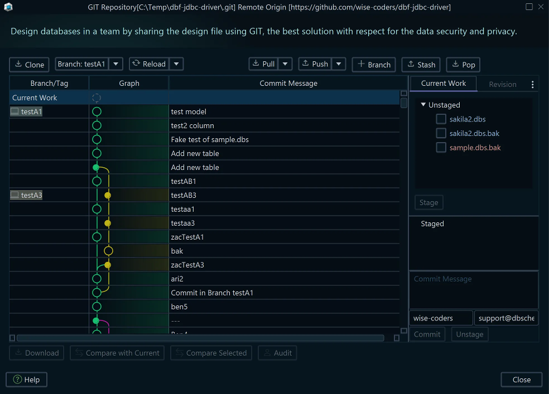Push commits to remote

[315, 64]
